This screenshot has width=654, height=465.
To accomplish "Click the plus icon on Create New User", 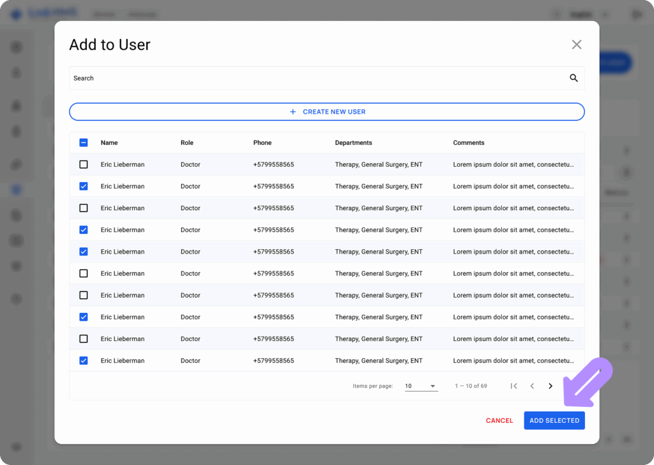I will pos(292,111).
